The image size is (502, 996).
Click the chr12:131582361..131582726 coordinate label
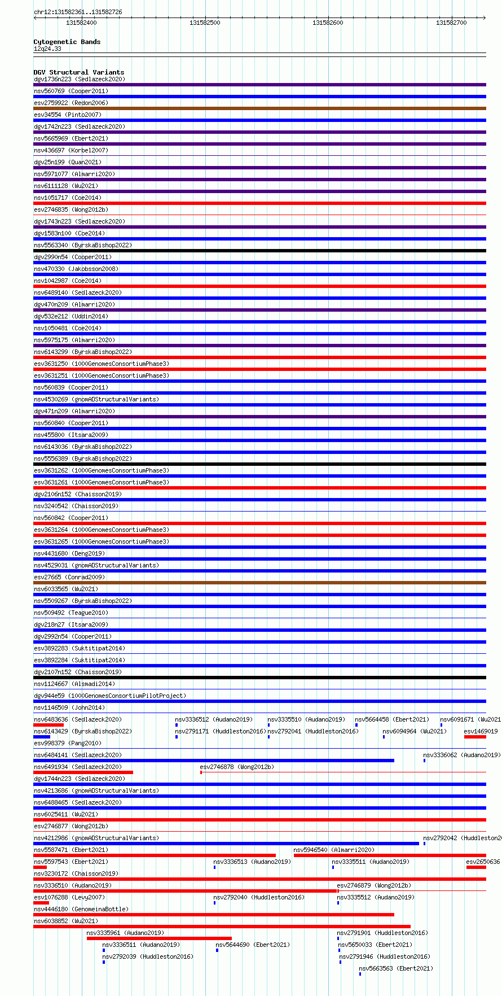click(78, 12)
